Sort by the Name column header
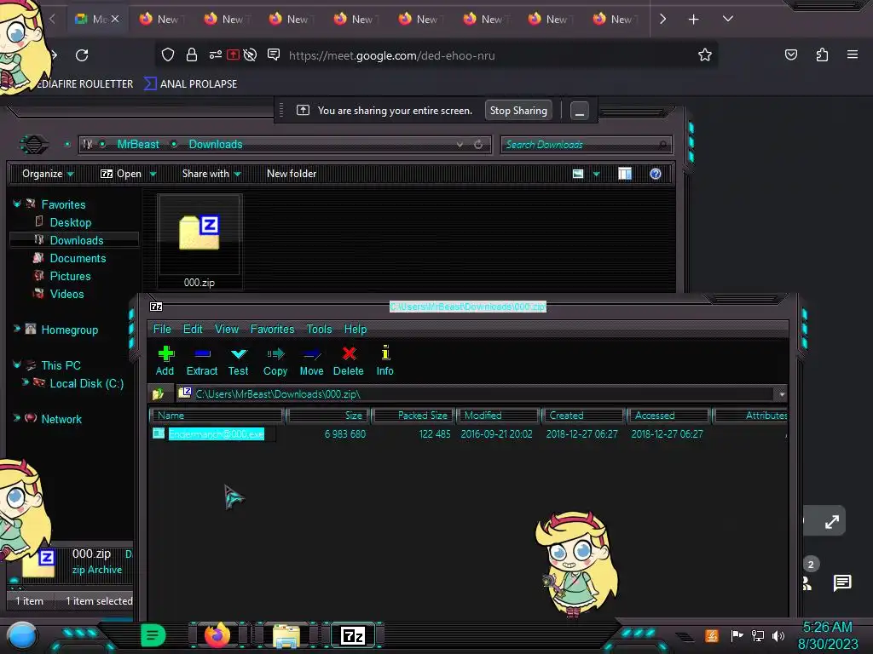 click(216, 416)
